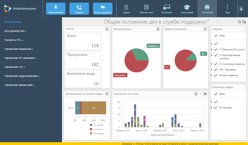Uncheck Бизнес-сервисы checkbox
The image size is (248, 145).
(x=216, y=75)
